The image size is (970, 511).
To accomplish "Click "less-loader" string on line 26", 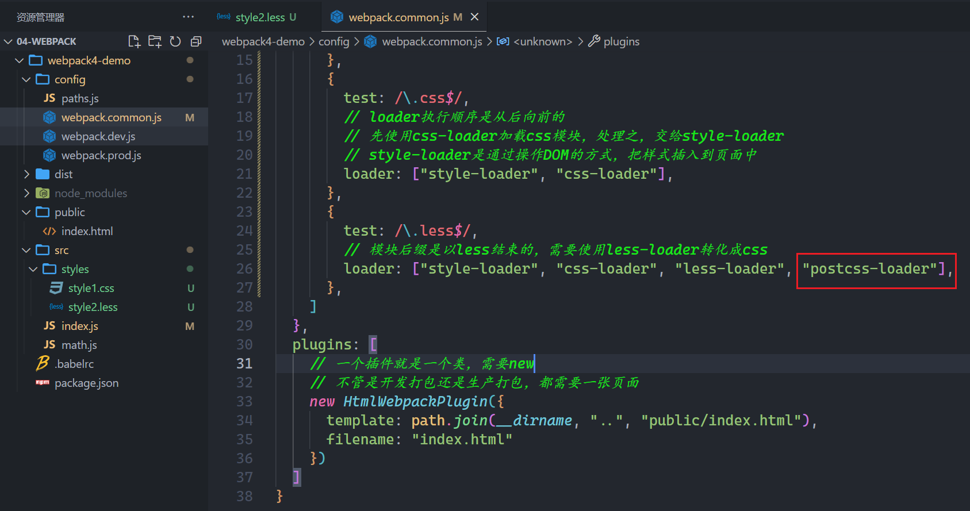I will click(730, 269).
